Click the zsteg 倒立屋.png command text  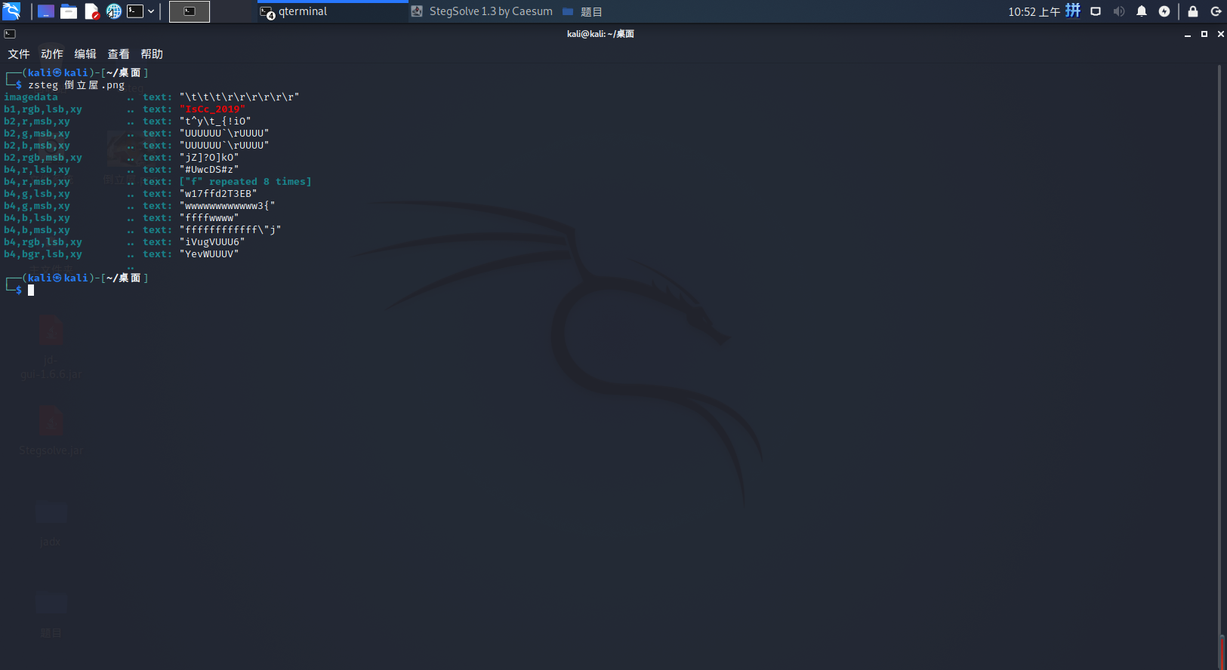pos(76,85)
